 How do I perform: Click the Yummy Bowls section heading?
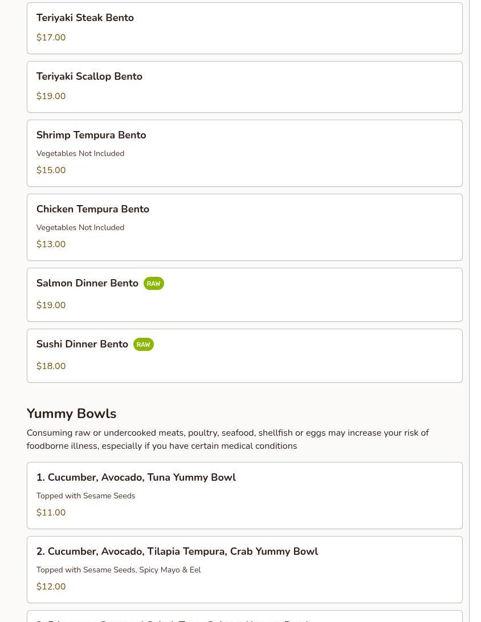click(x=71, y=414)
